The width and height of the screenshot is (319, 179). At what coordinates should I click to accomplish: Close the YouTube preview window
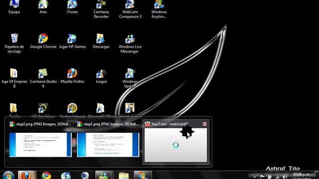[x=205, y=124]
